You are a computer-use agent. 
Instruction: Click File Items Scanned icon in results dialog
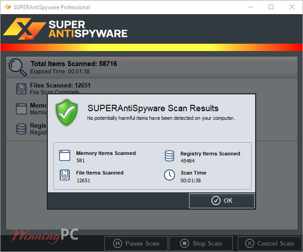(x=65, y=175)
